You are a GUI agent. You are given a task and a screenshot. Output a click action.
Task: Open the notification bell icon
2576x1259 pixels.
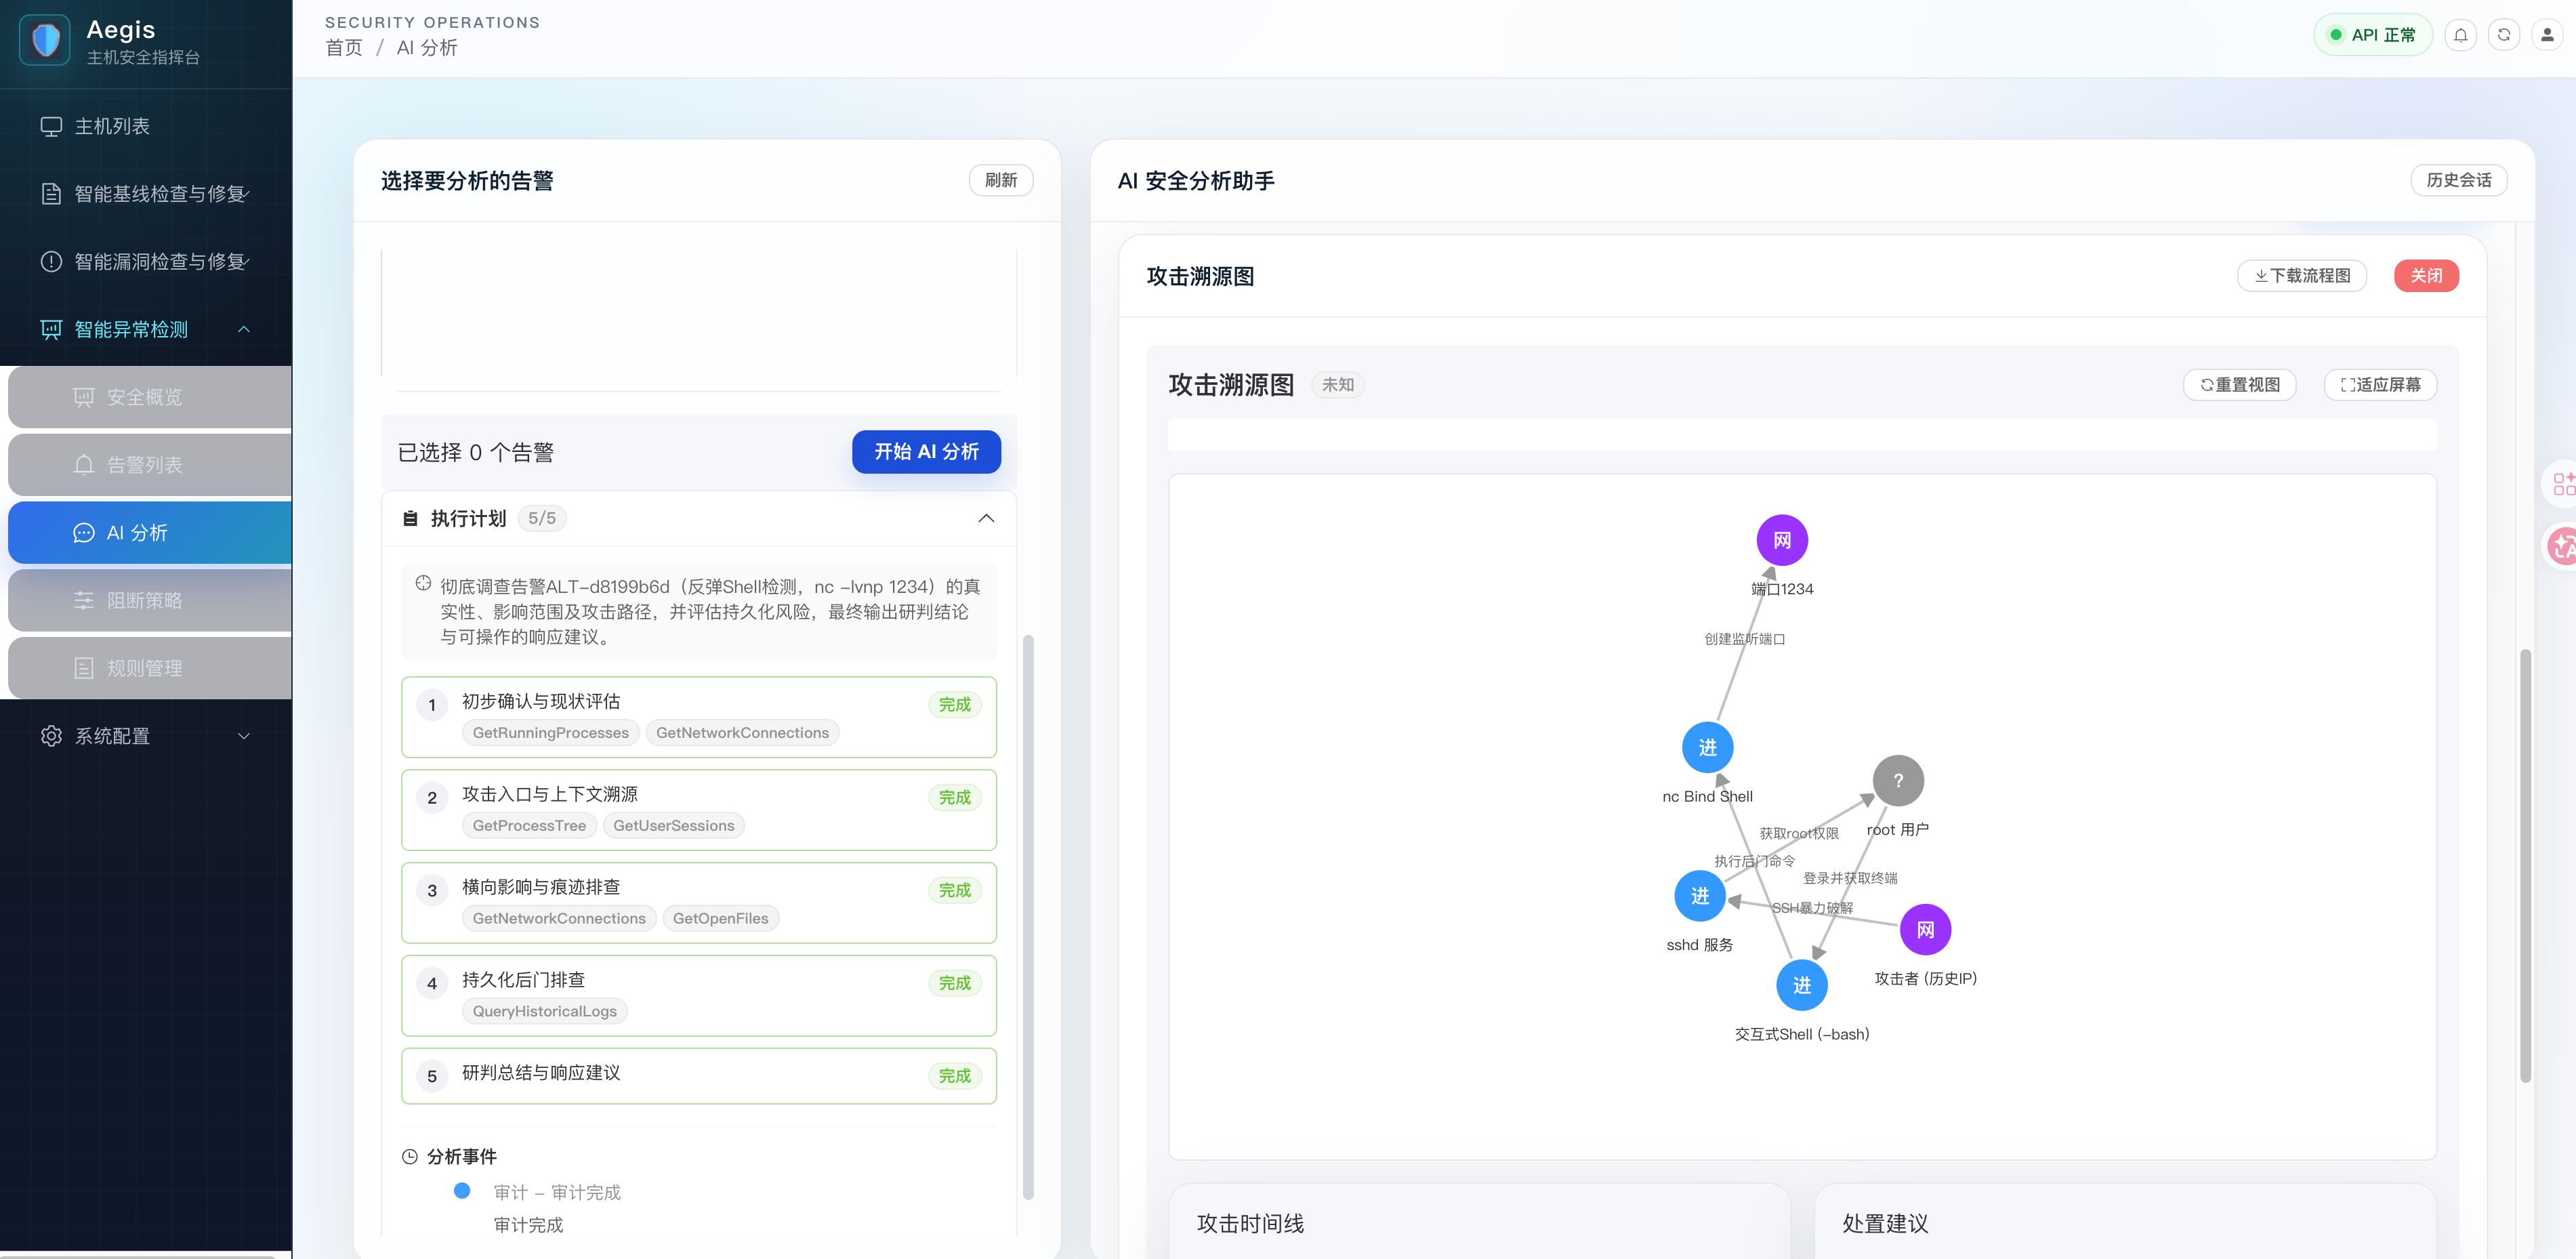point(2460,35)
